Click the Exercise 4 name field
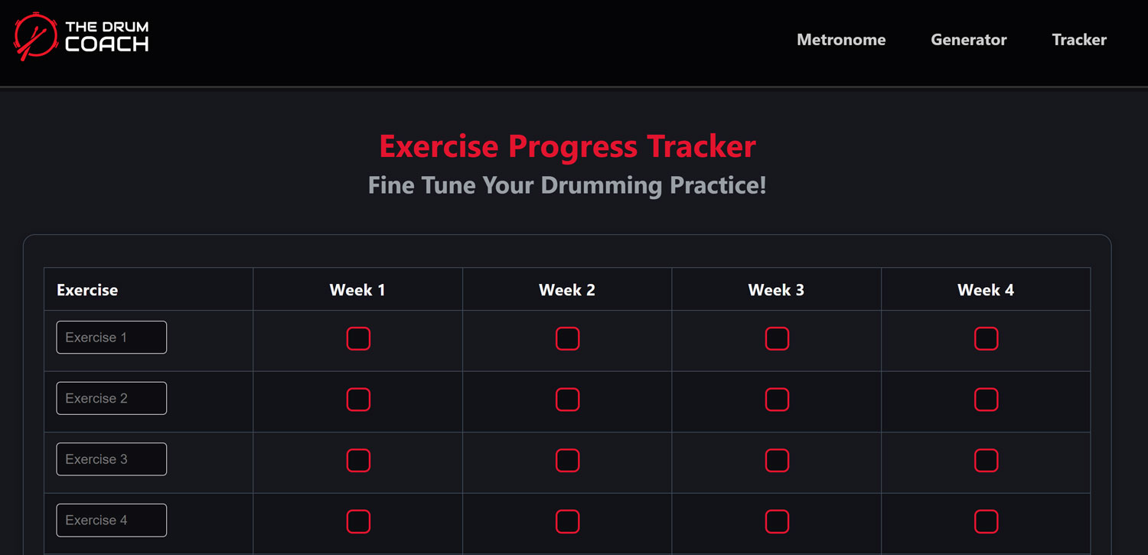The image size is (1148, 555). click(x=111, y=520)
